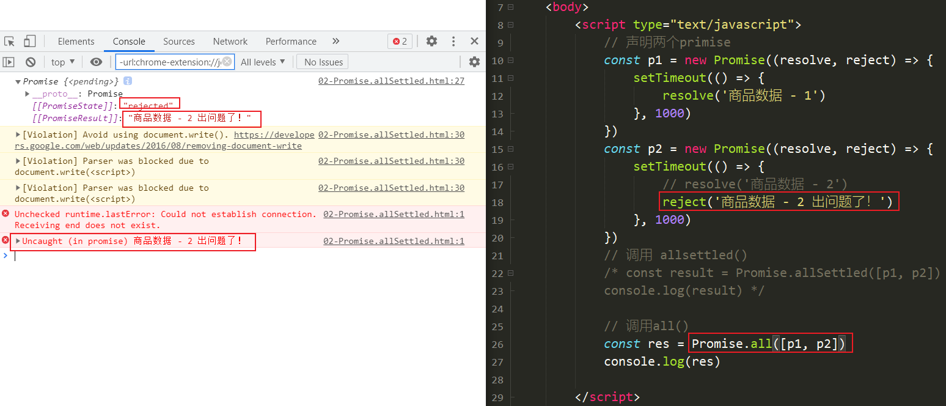Click the [[PromiseState]] property name

(73, 106)
